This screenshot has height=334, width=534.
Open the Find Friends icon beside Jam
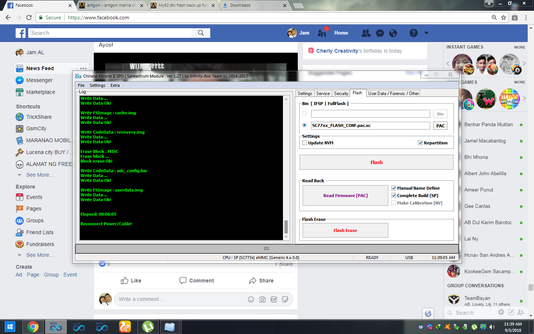pos(322,33)
